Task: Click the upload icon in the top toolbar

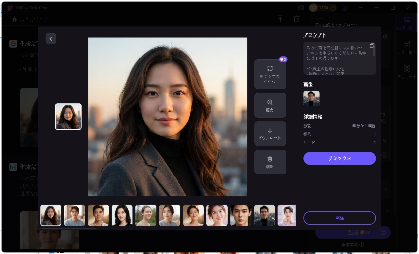Action: (x=280, y=19)
